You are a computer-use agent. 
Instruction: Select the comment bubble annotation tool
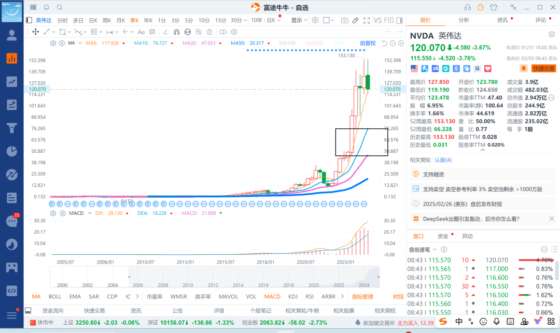pyautogui.click(x=152, y=32)
